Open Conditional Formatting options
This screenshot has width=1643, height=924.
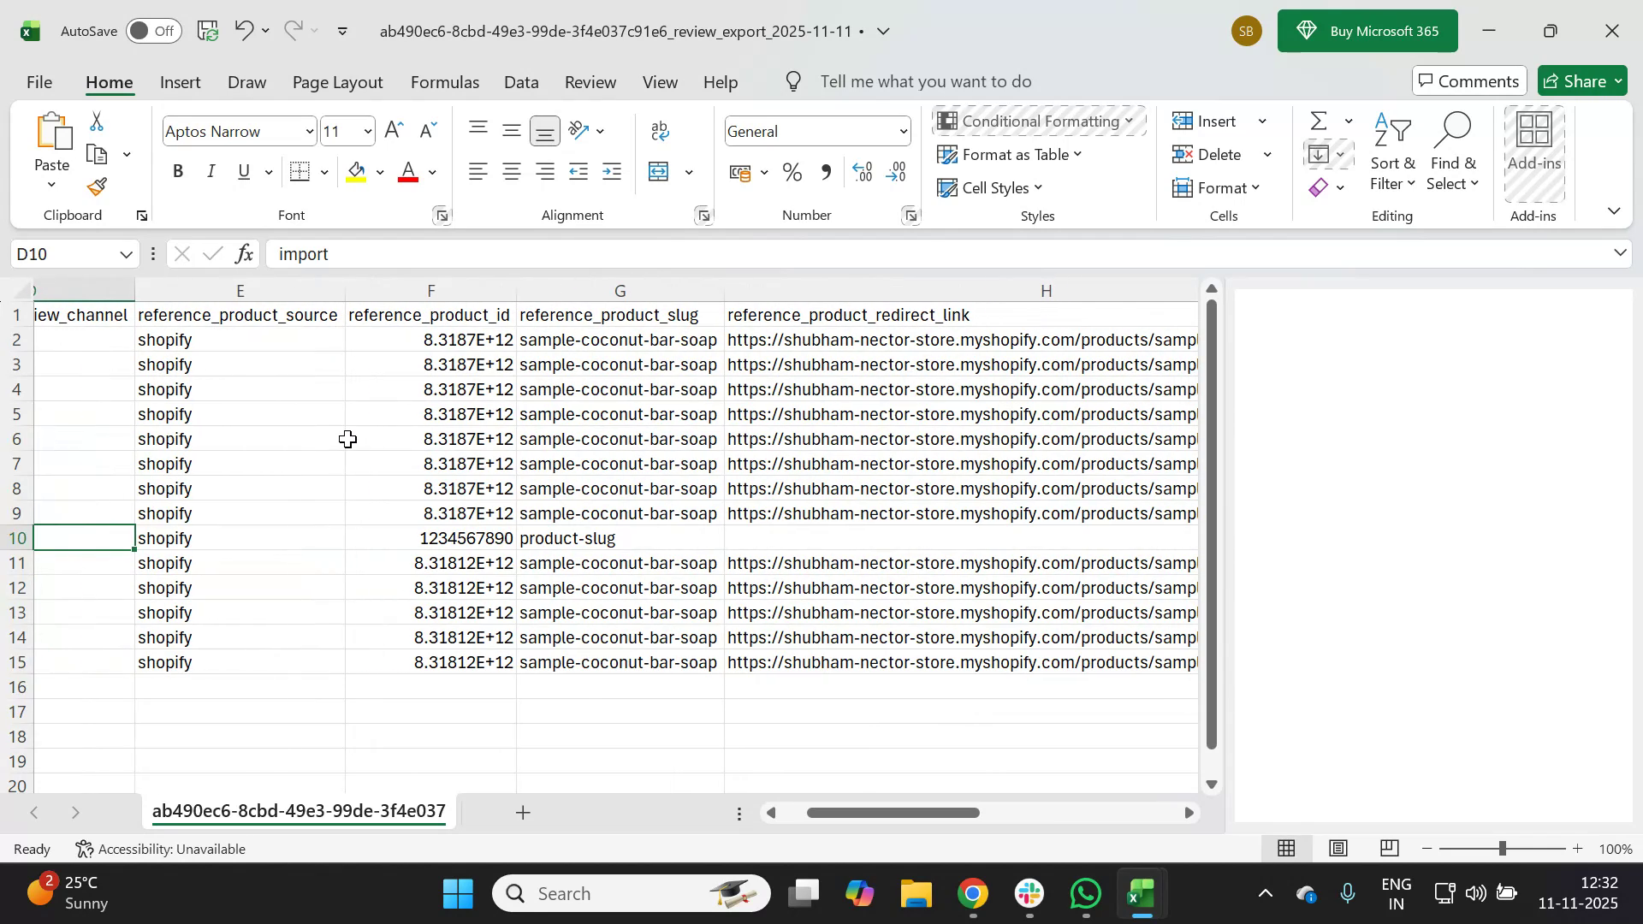[x=1038, y=121]
